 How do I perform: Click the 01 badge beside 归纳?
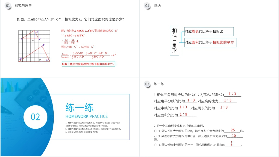pyautogui.click(x=147, y=5)
